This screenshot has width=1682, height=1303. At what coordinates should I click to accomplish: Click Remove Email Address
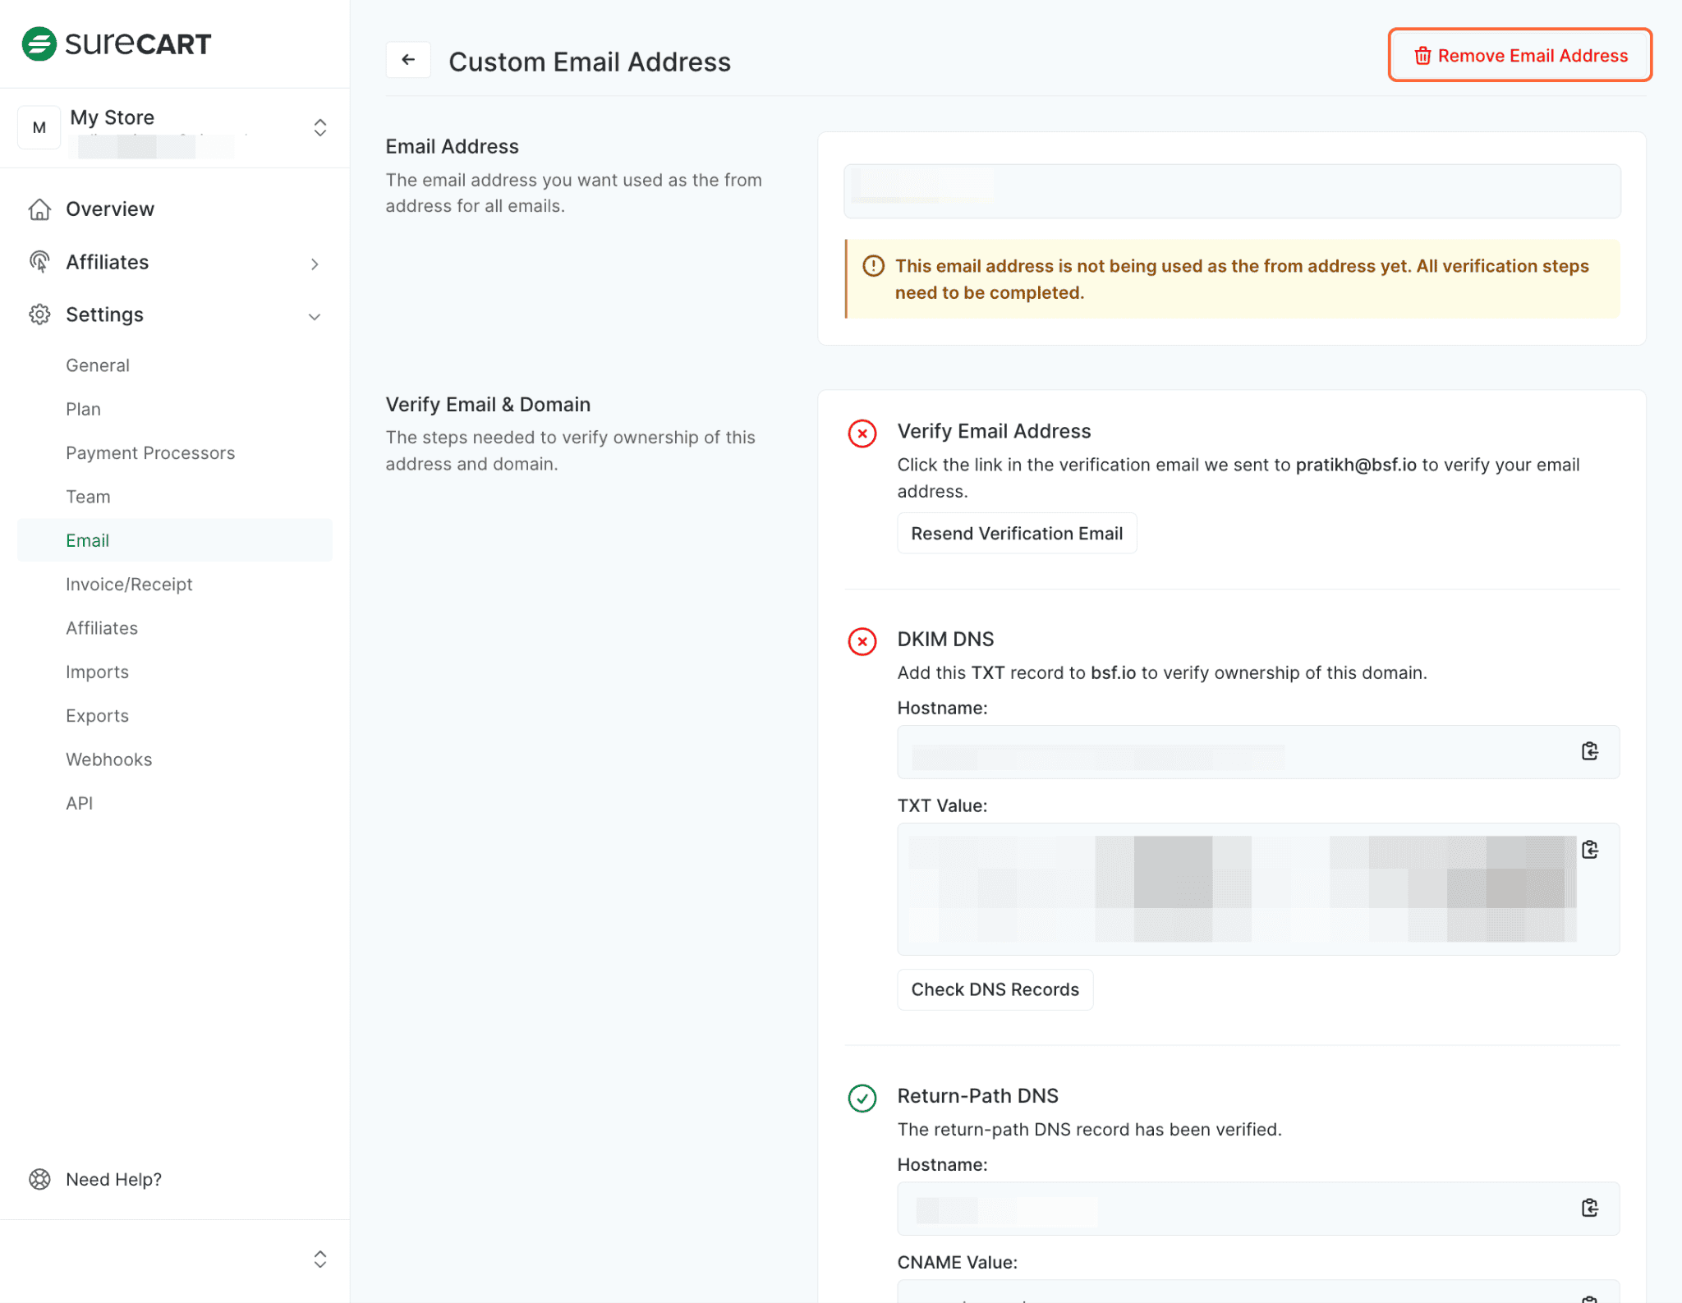[x=1519, y=55]
